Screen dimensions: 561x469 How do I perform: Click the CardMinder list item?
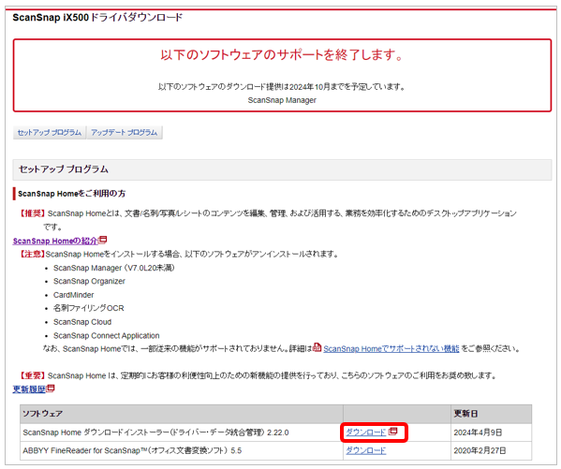(x=73, y=295)
